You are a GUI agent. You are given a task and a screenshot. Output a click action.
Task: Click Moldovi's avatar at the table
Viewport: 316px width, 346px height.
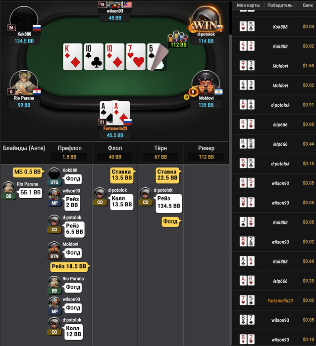click(x=206, y=84)
